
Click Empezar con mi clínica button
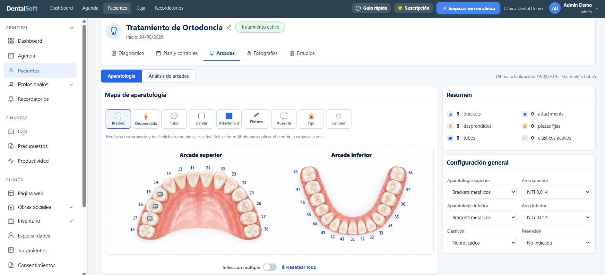[x=468, y=8]
